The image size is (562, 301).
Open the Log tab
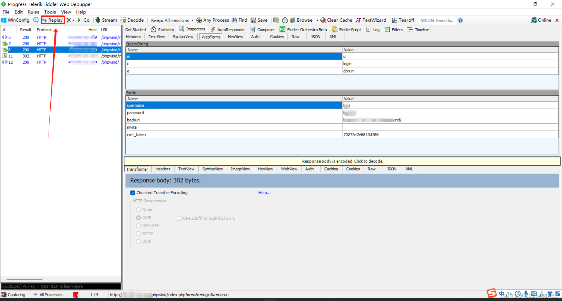coord(373,30)
